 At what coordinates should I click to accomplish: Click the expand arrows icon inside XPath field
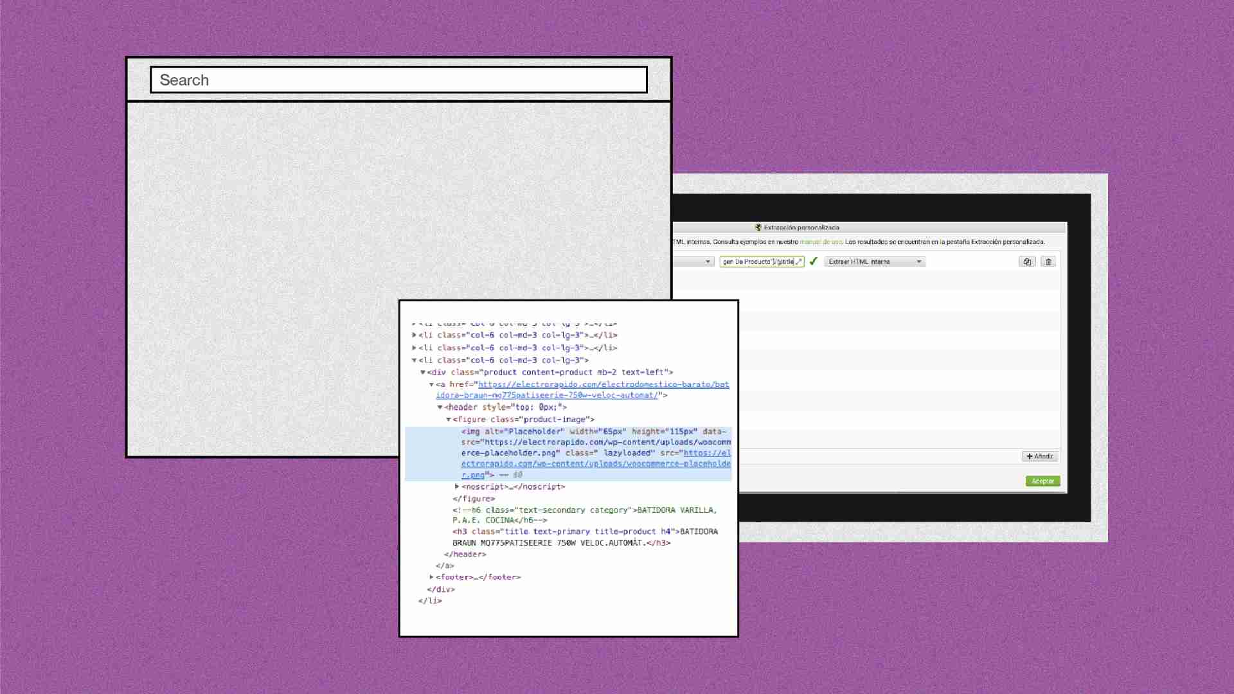click(x=799, y=262)
